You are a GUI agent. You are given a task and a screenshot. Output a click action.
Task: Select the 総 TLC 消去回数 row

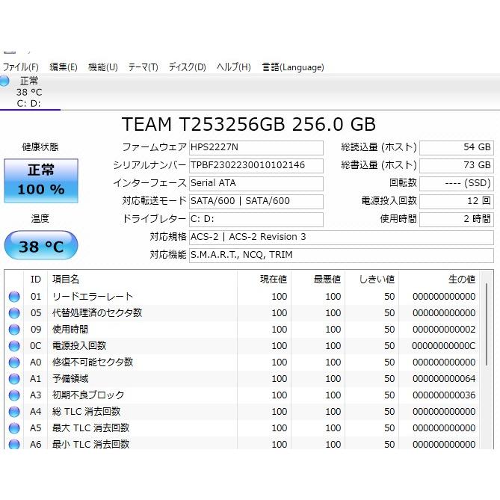(x=242, y=412)
